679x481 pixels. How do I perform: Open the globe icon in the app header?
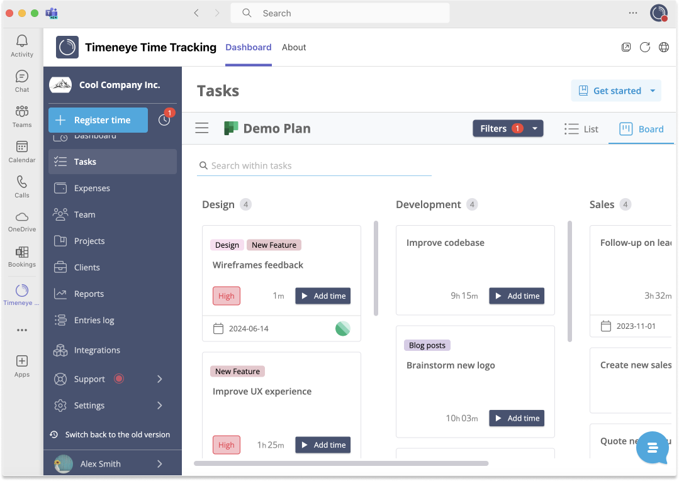(x=663, y=47)
